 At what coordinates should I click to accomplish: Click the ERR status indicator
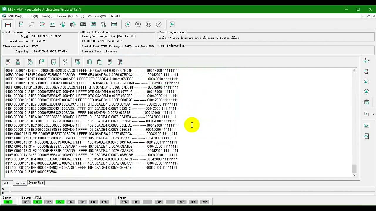pyautogui.click(x=104, y=202)
